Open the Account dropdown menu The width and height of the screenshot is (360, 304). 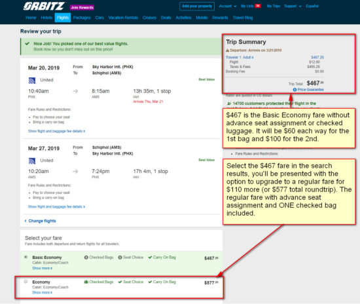pos(228,6)
